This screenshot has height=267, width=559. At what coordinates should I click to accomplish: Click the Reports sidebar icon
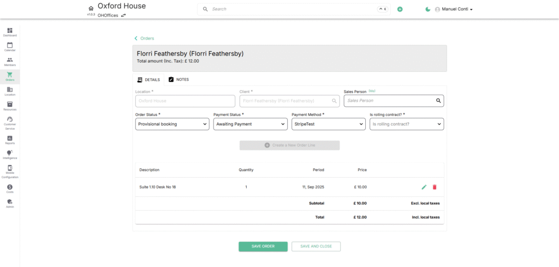pos(10,139)
